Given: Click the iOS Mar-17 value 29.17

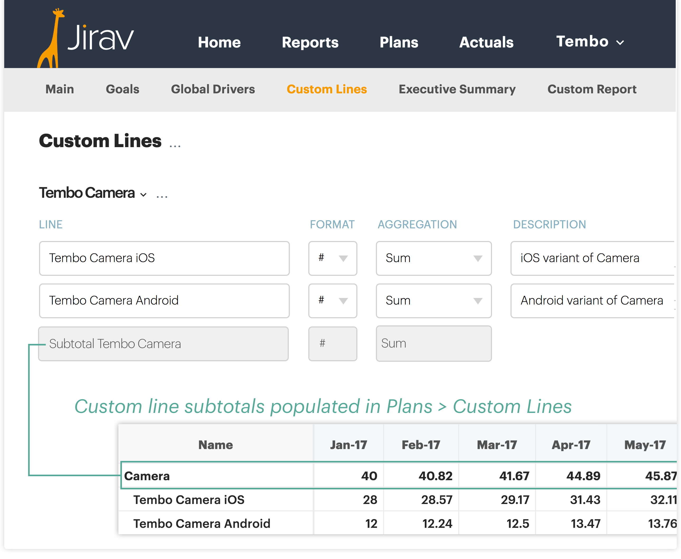Looking at the screenshot, I should (515, 500).
